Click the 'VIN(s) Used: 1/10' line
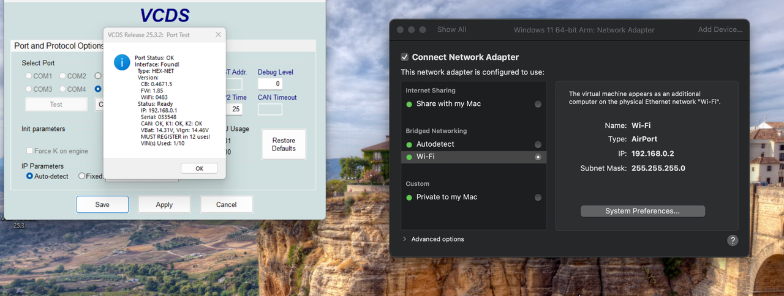The width and height of the screenshot is (784, 296). click(162, 143)
